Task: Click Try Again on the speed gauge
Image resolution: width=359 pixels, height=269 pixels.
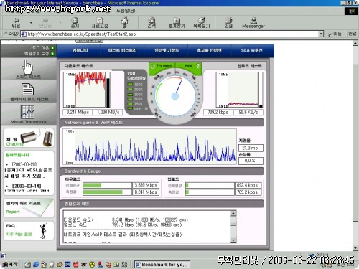Action: (x=162, y=66)
